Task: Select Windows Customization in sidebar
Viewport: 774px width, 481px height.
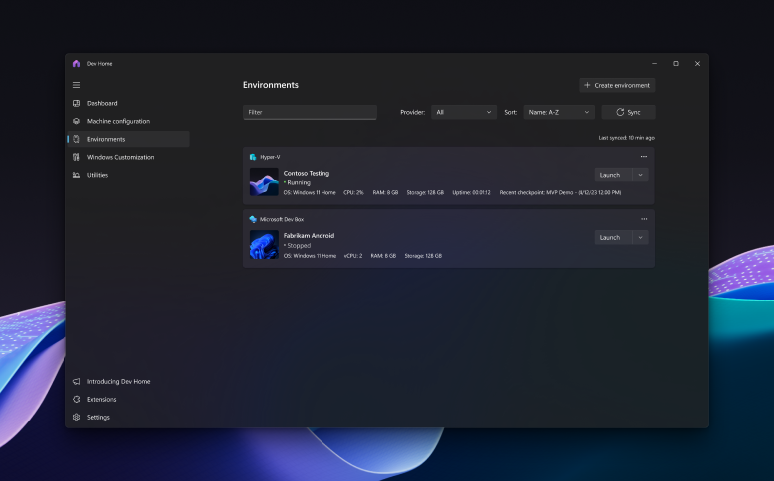Action: (x=120, y=157)
